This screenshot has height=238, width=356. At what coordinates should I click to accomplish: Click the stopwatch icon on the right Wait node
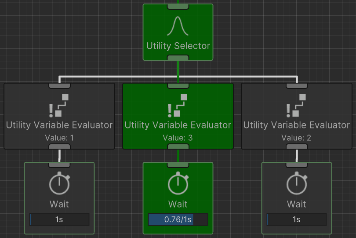tap(297, 184)
